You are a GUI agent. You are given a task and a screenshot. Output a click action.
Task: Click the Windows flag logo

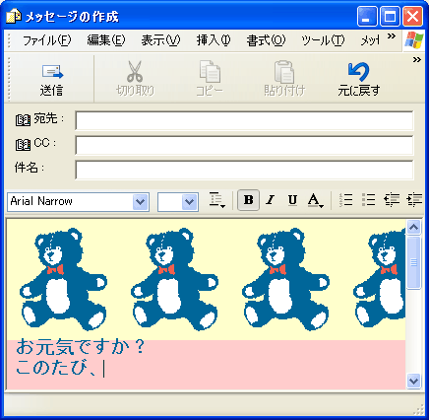click(x=413, y=40)
